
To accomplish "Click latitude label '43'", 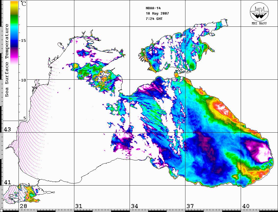I will [7, 129].
